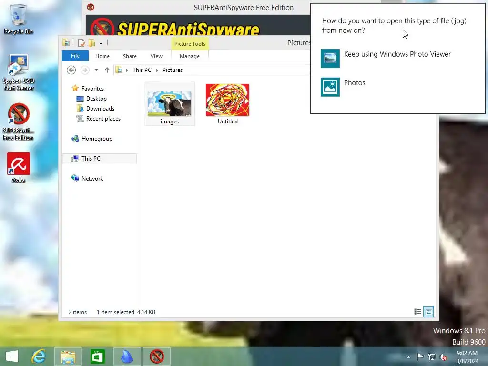Show hidden system tray icons
The width and height of the screenshot is (488, 366).
(408, 357)
